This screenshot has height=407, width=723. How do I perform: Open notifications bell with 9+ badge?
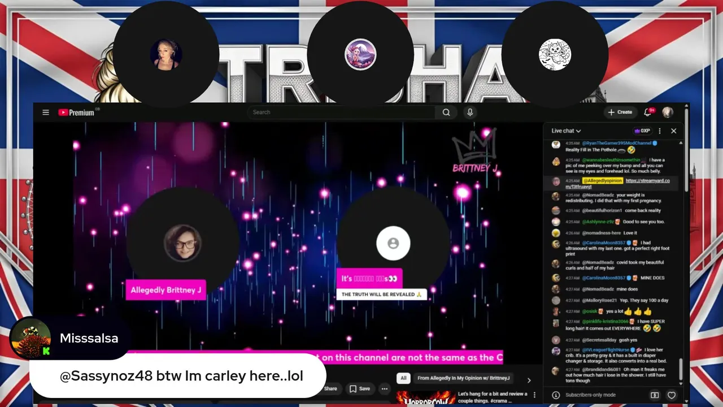point(648,112)
